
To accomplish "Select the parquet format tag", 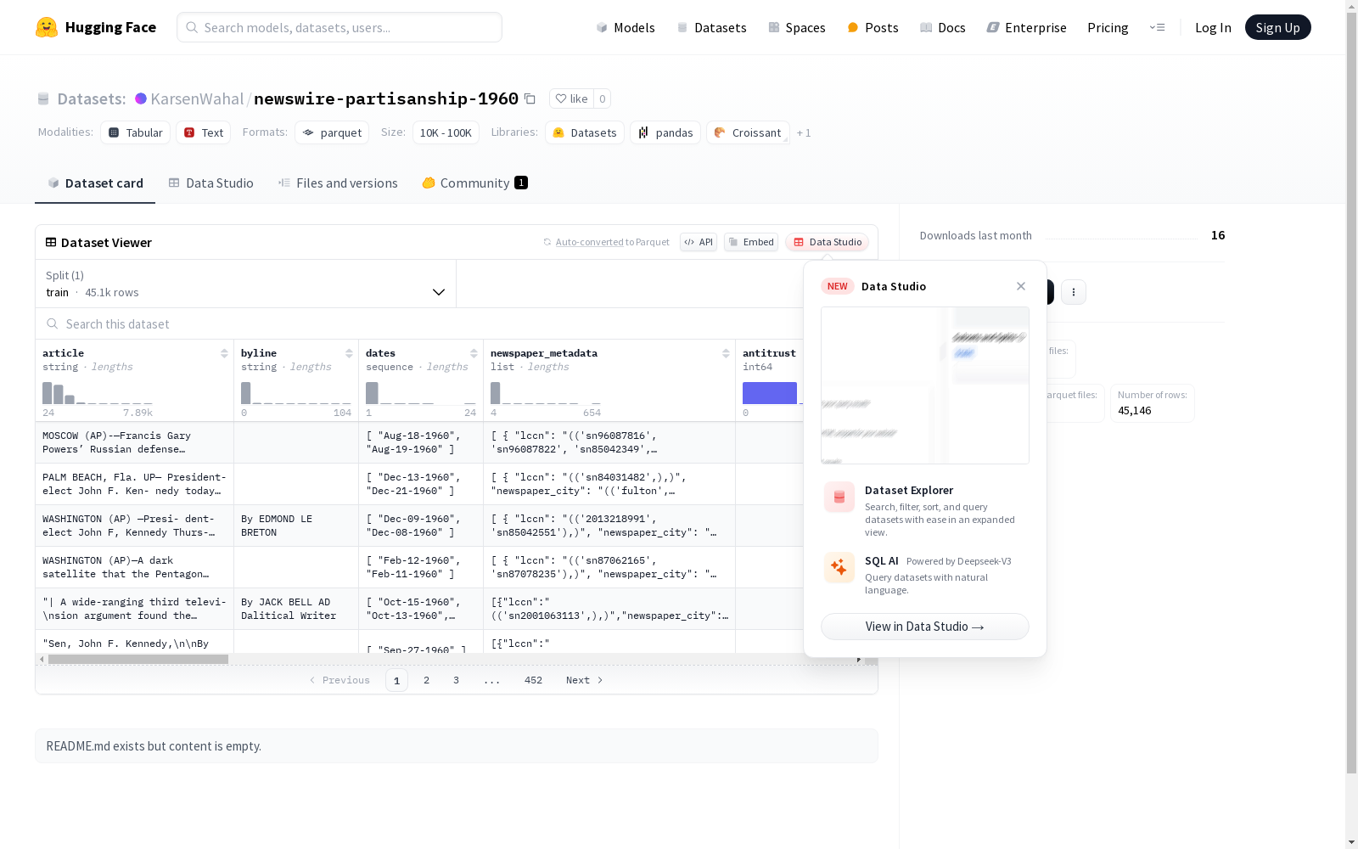I will coord(332,132).
